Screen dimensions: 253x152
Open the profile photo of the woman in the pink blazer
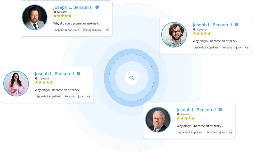coord(16,84)
